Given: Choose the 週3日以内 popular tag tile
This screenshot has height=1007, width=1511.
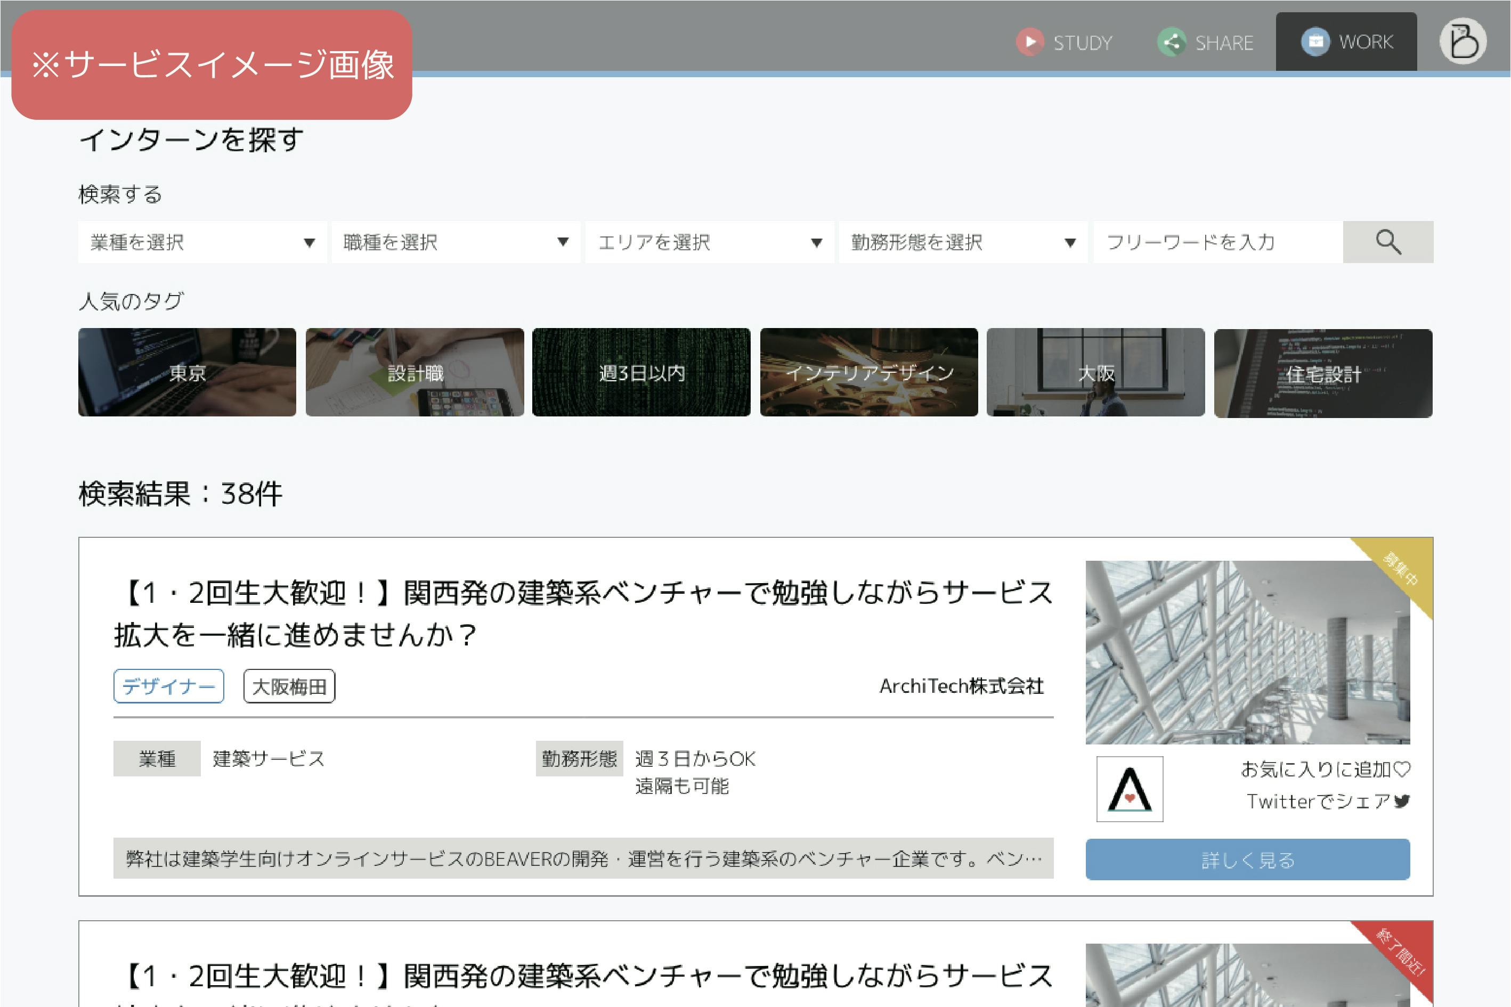Looking at the screenshot, I should (641, 372).
